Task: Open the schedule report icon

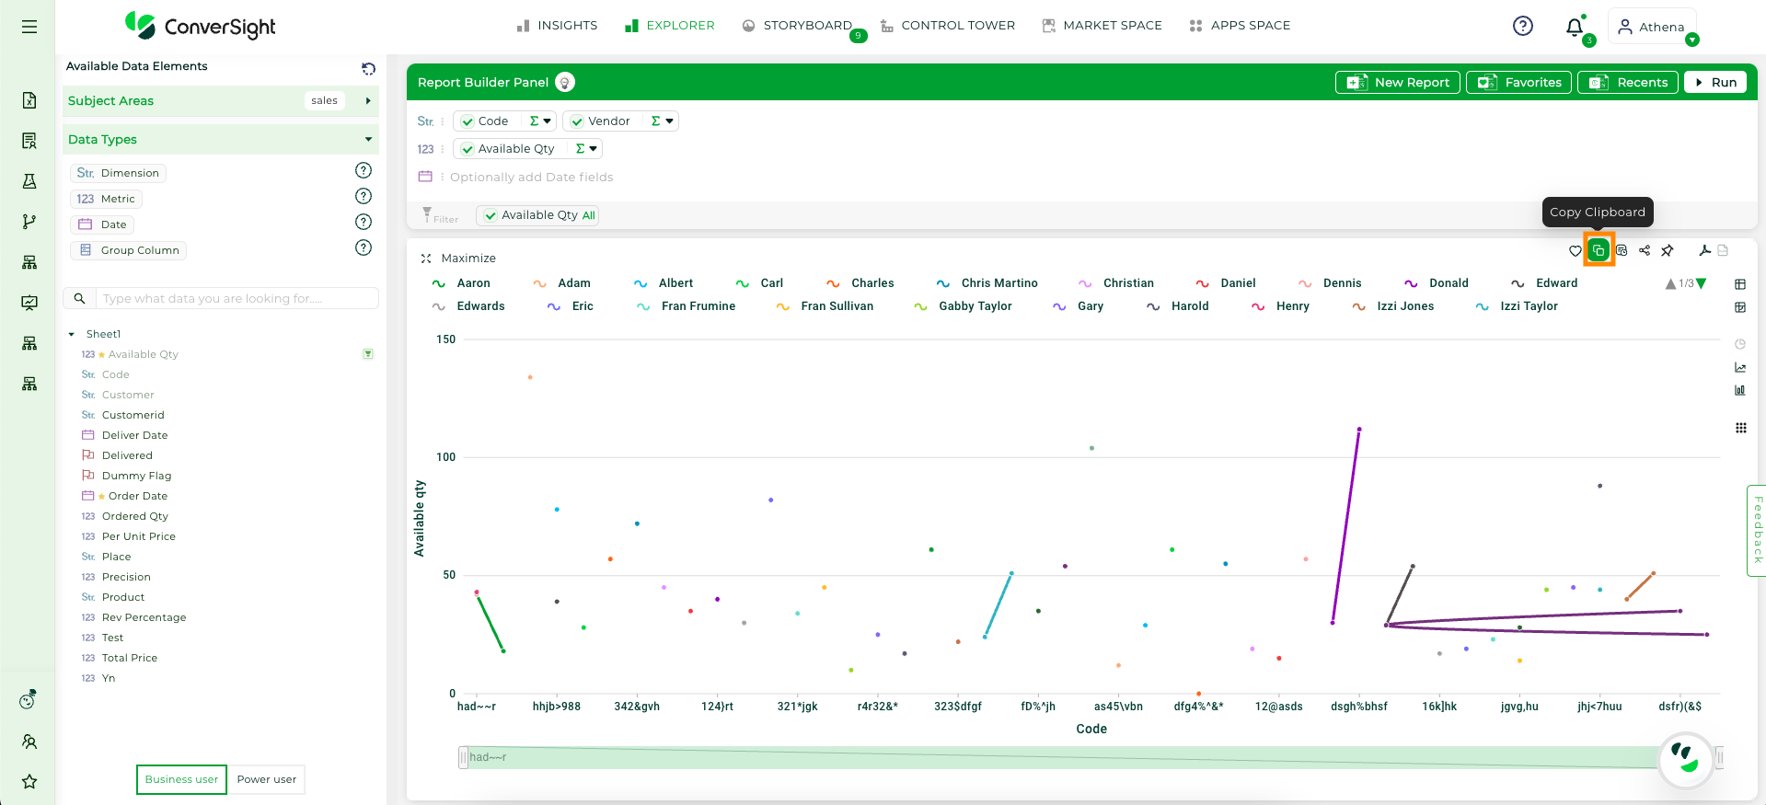Action: (1622, 250)
